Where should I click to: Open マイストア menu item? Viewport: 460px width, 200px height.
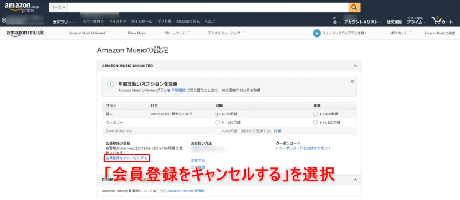point(117,22)
